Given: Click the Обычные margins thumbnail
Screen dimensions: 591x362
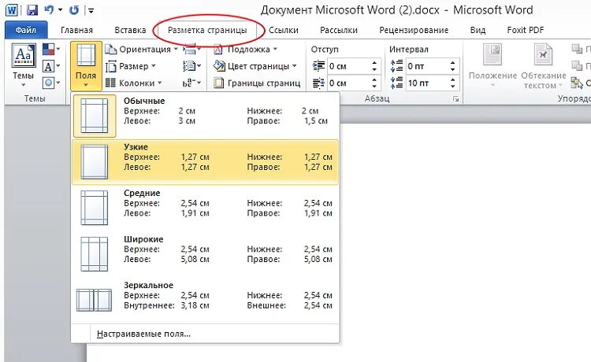Looking at the screenshot, I should (x=95, y=116).
